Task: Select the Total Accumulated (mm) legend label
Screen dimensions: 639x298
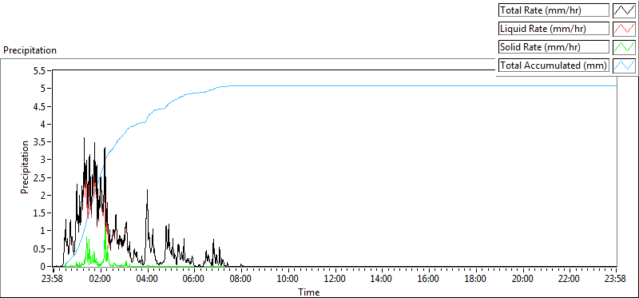Action: pos(554,66)
